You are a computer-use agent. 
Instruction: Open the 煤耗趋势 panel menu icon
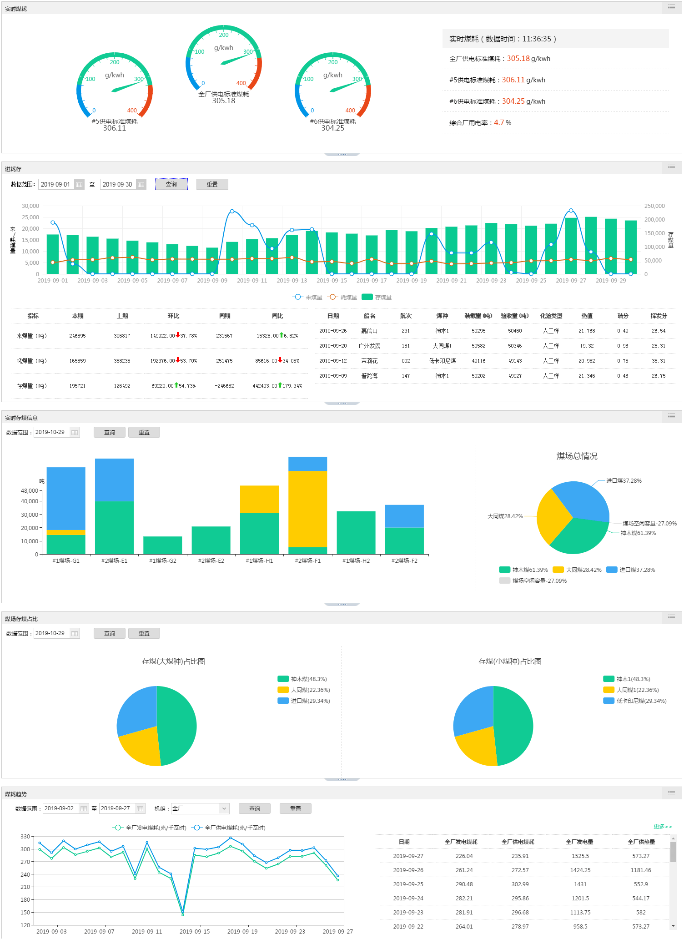[x=671, y=793]
